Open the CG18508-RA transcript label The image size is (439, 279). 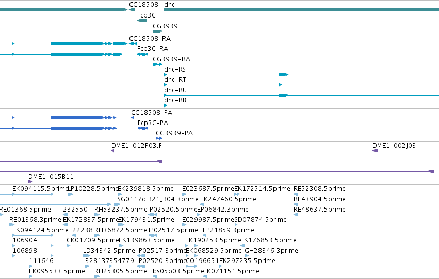(150, 38)
